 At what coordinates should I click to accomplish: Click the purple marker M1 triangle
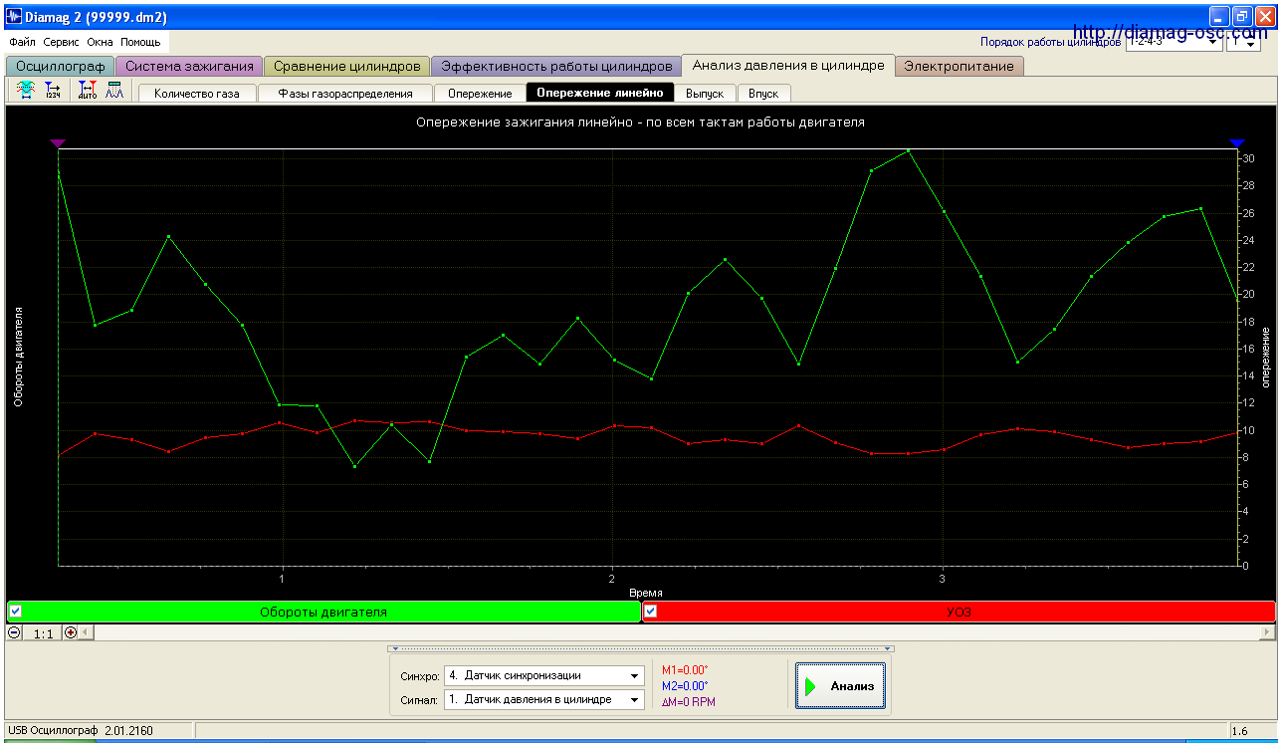pos(59,143)
